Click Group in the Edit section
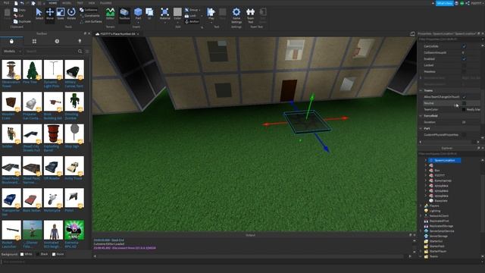Viewport: 485px width, 273px height. click(x=192, y=10)
